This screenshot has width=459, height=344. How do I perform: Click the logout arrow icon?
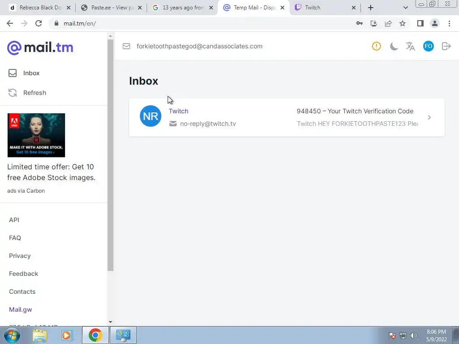pos(446,46)
